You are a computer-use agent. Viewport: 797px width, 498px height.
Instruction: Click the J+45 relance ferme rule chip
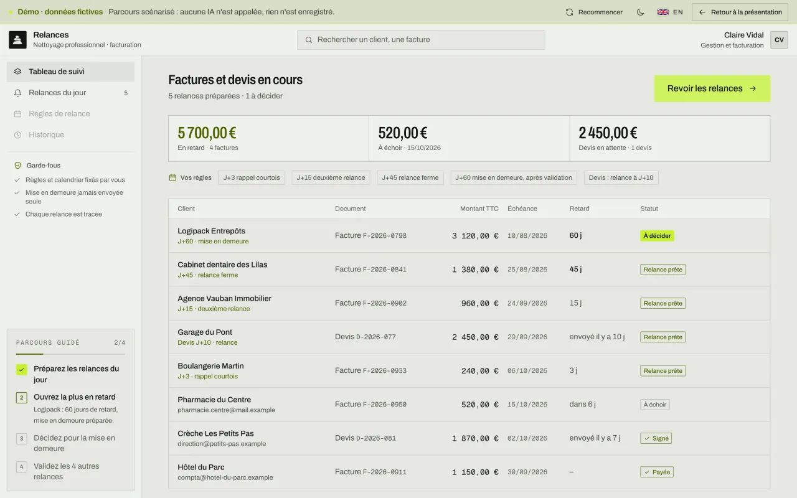coord(410,177)
